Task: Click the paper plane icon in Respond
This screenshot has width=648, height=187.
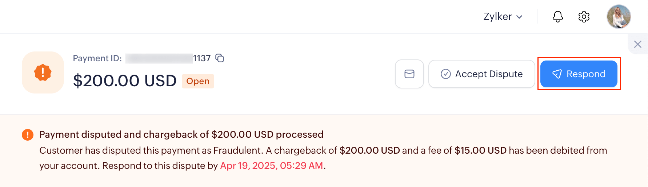Action: click(557, 74)
